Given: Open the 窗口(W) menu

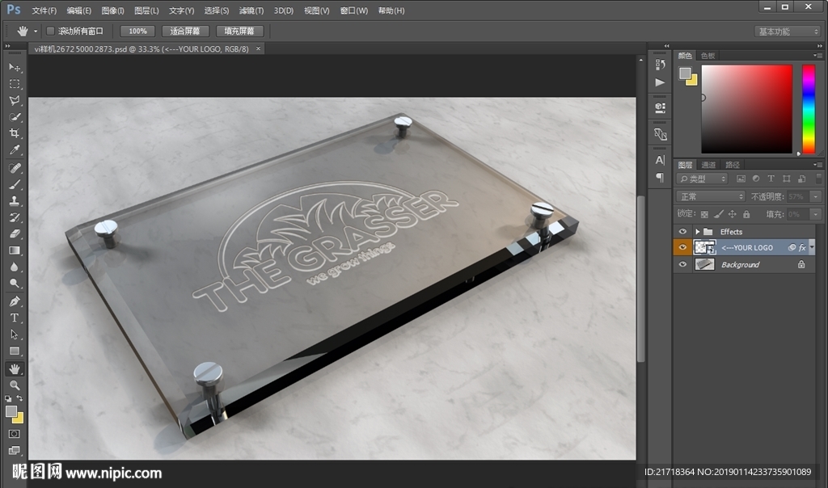Looking at the screenshot, I should click(354, 11).
